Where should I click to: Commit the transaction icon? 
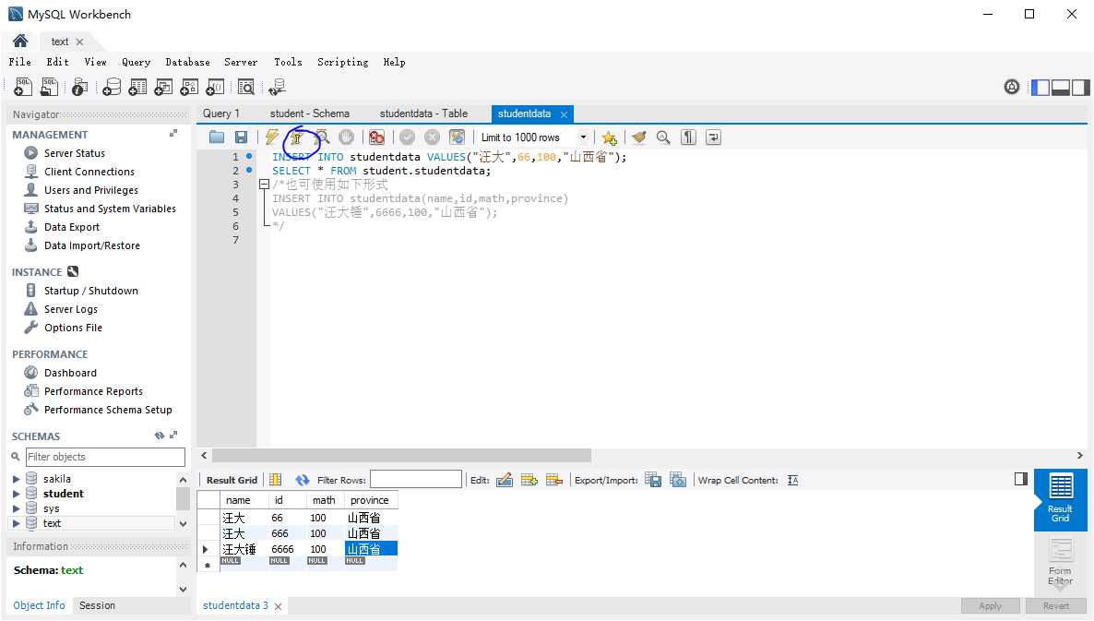[x=408, y=137]
